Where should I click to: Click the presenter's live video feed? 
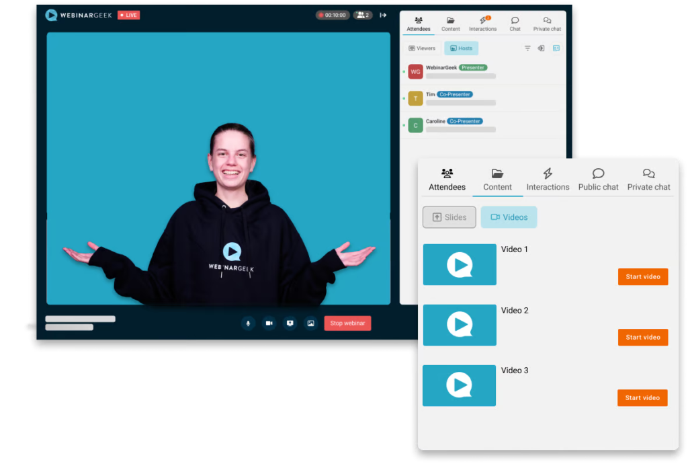point(218,169)
